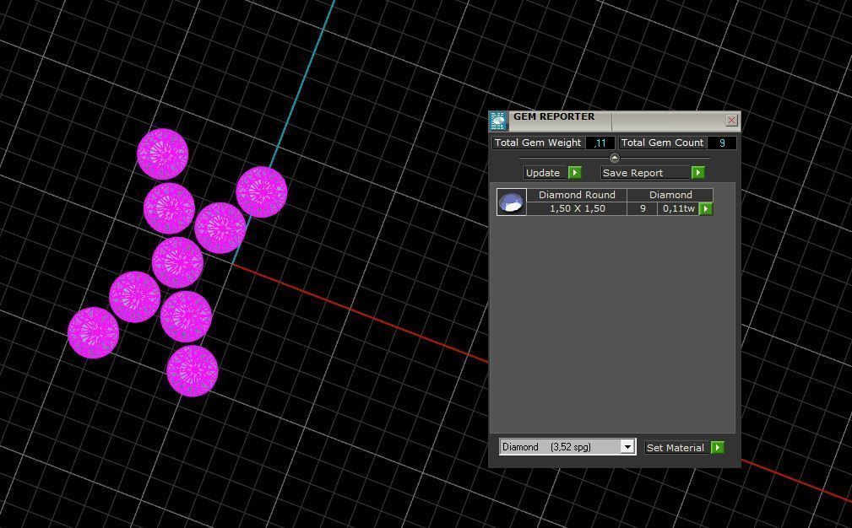Click the gem count cell showing 9

pos(643,209)
